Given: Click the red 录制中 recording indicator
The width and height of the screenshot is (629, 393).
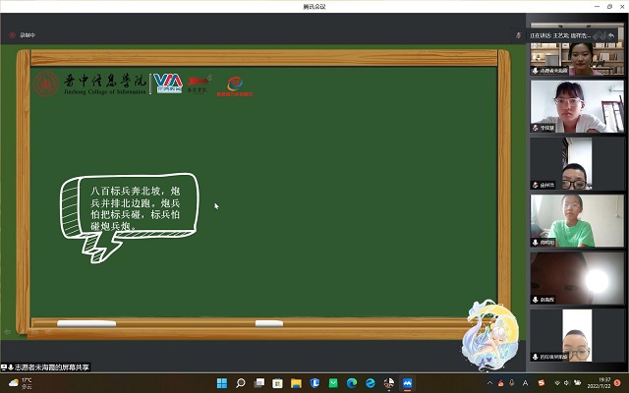Looking at the screenshot, I should tap(23, 35).
